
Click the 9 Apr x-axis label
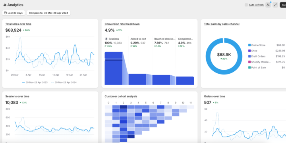pos(42,75)
